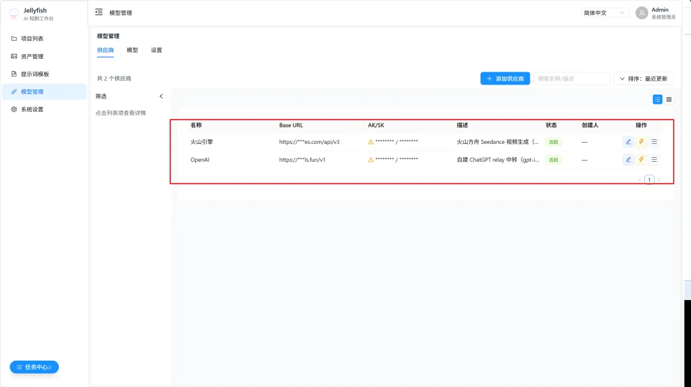Screen dimensions: 691x387
Task: Switch to list view icon
Action: pyautogui.click(x=657, y=100)
